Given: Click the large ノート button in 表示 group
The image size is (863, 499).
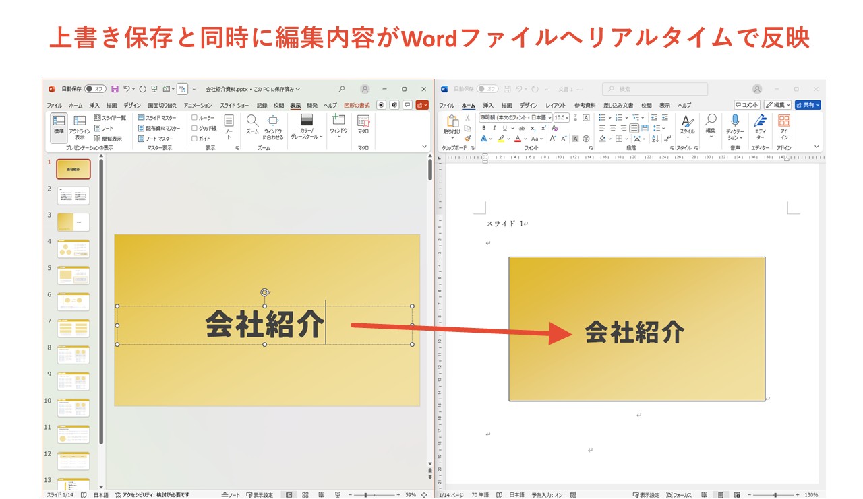Looking at the screenshot, I should tap(229, 127).
